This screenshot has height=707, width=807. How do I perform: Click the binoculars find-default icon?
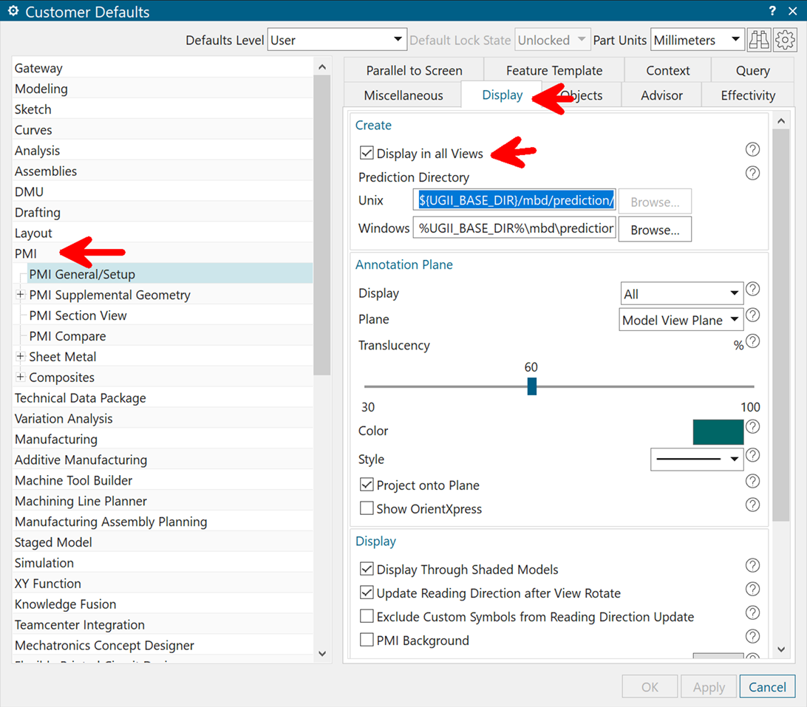tap(759, 40)
